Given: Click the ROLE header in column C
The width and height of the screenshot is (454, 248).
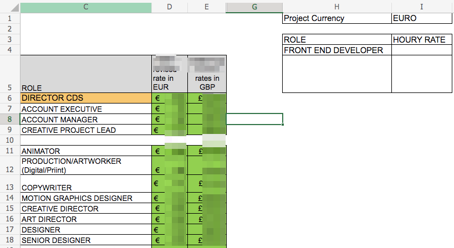Looking at the screenshot, I should 86,74.
